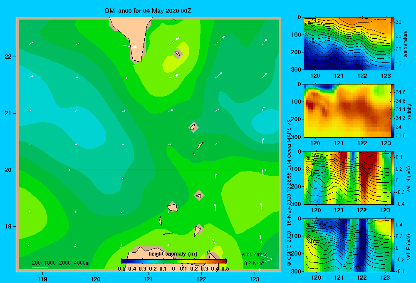Click longitude label 123 on main map

[255, 279]
